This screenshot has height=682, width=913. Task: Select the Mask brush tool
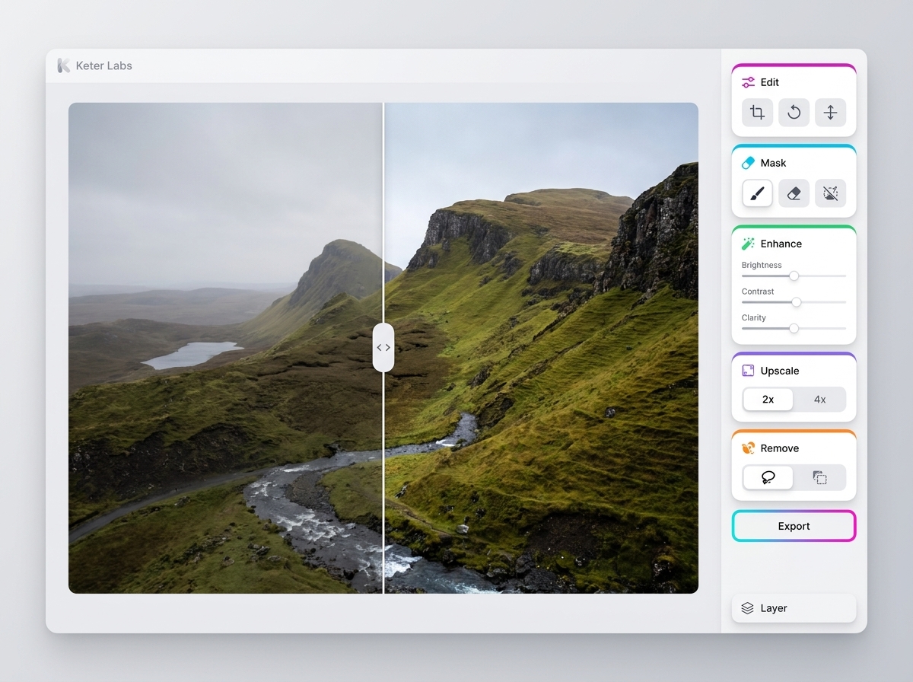(757, 193)
